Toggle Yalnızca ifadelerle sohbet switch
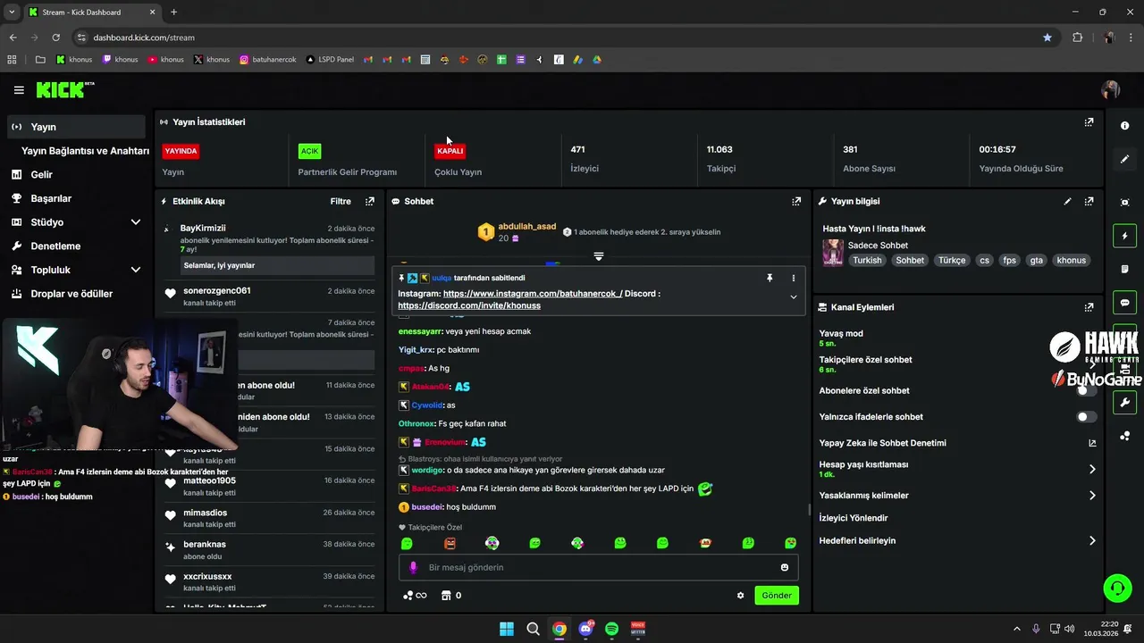Image resolution: width=1144 pixels, height=643 pixels. click(x=1086, y=417)
